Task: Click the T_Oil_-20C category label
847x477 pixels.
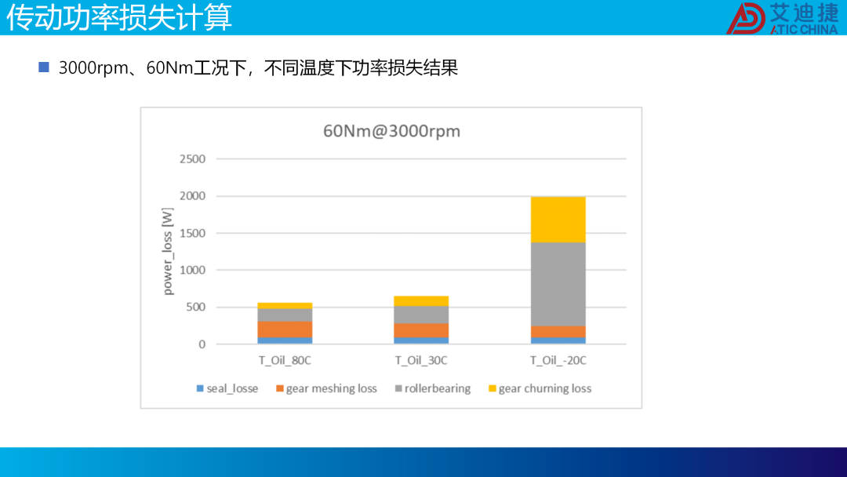Action: point(558,360)
